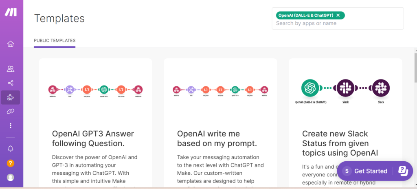Show more sidebar options via the three dots

(10, 125)
